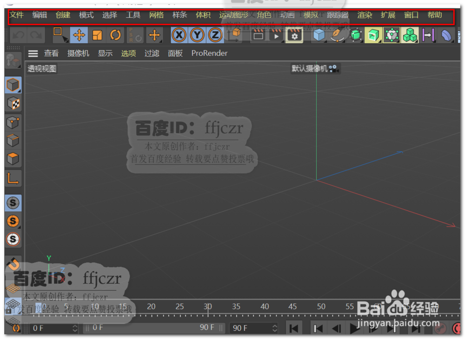
Task: Switch to Model mode cube icon
Action: [x=13, y=85]
